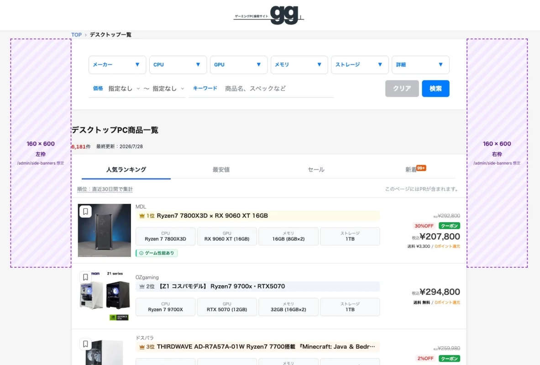The height and width of the screenshot is (365, 540).
Task: Focus the キーワード search input field
Action: pyautogui.click(x=278, y=89)
